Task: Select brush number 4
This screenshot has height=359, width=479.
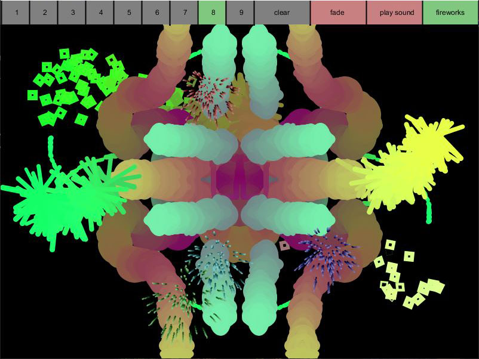Action: coord(100,13)
